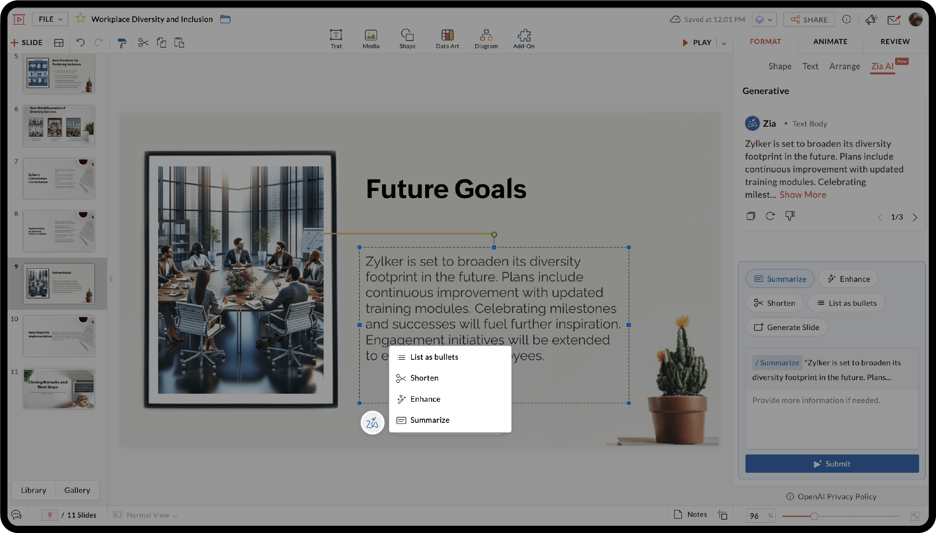Star the presentation as favorite
Viewport: 936px width, 533px height.
pyautogui.click(x=80, y=19)
